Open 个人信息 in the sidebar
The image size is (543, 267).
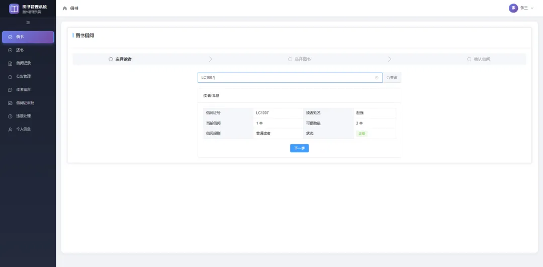(x=28, y=129)
